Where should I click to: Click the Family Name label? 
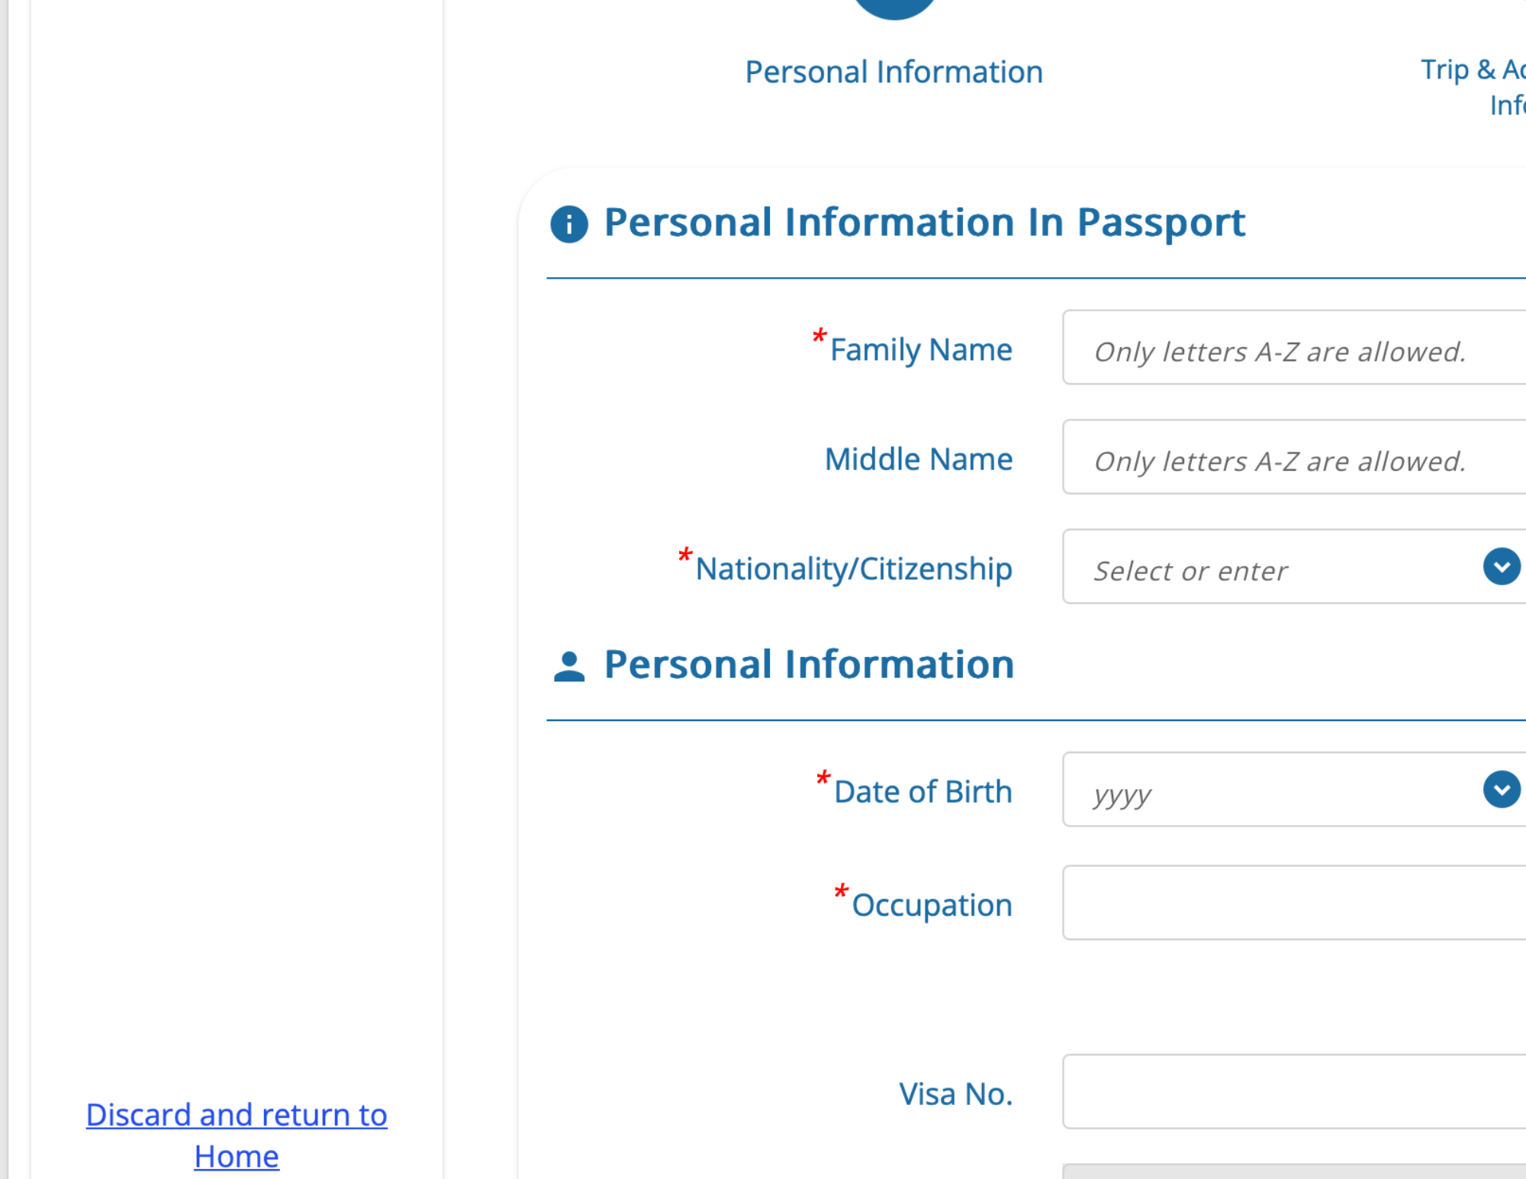click(x=921, y=350)
